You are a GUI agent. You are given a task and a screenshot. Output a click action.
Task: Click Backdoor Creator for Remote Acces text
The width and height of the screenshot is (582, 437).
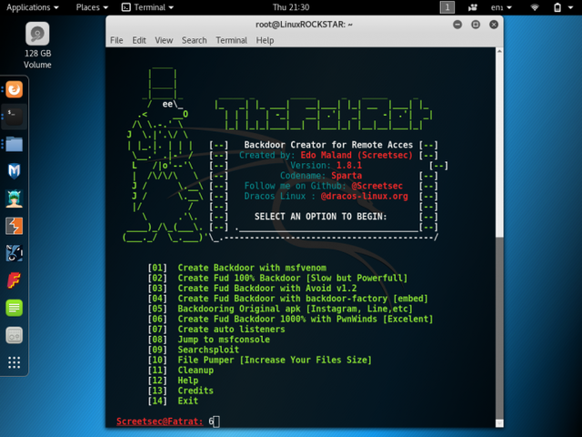click(328, 145)
